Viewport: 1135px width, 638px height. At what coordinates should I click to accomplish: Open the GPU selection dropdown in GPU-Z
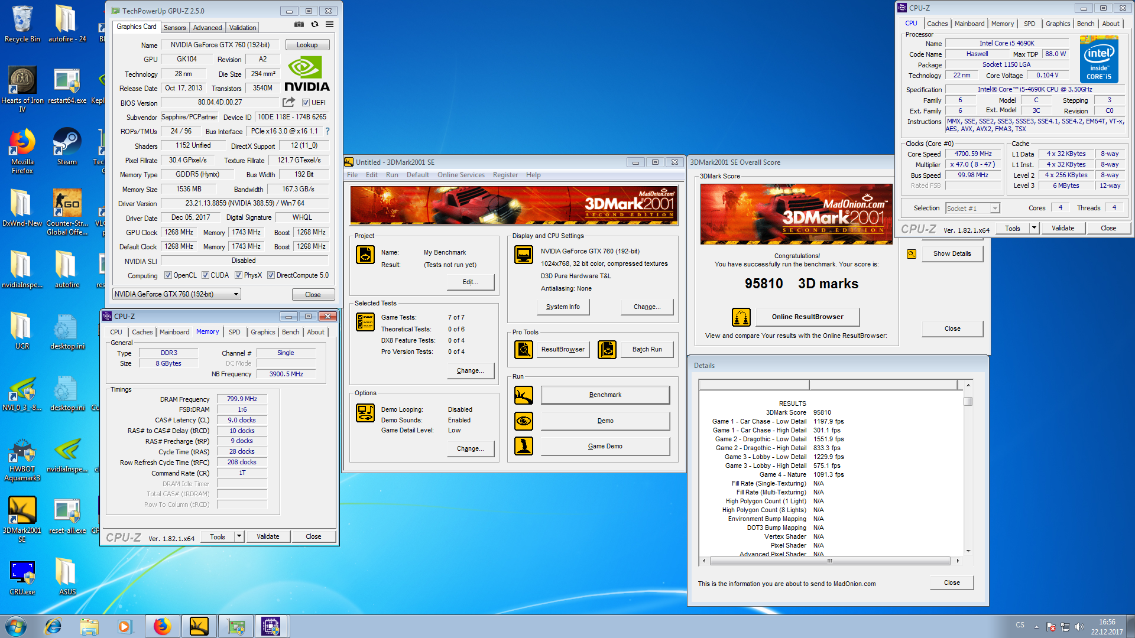177,294
